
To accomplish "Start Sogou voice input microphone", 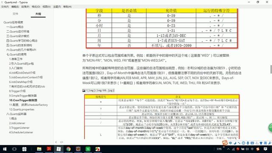I will (x=248, y=143).
